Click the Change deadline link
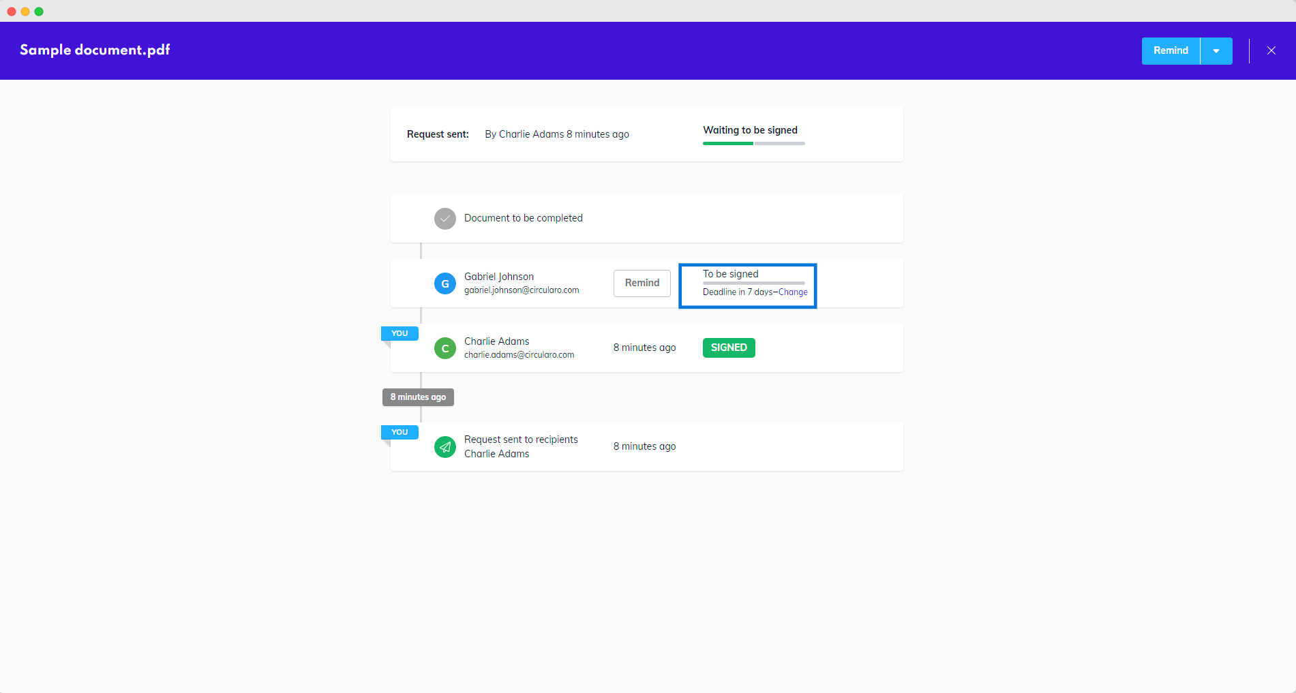The width and height of the screenshot is (1296, 693). 793,292
